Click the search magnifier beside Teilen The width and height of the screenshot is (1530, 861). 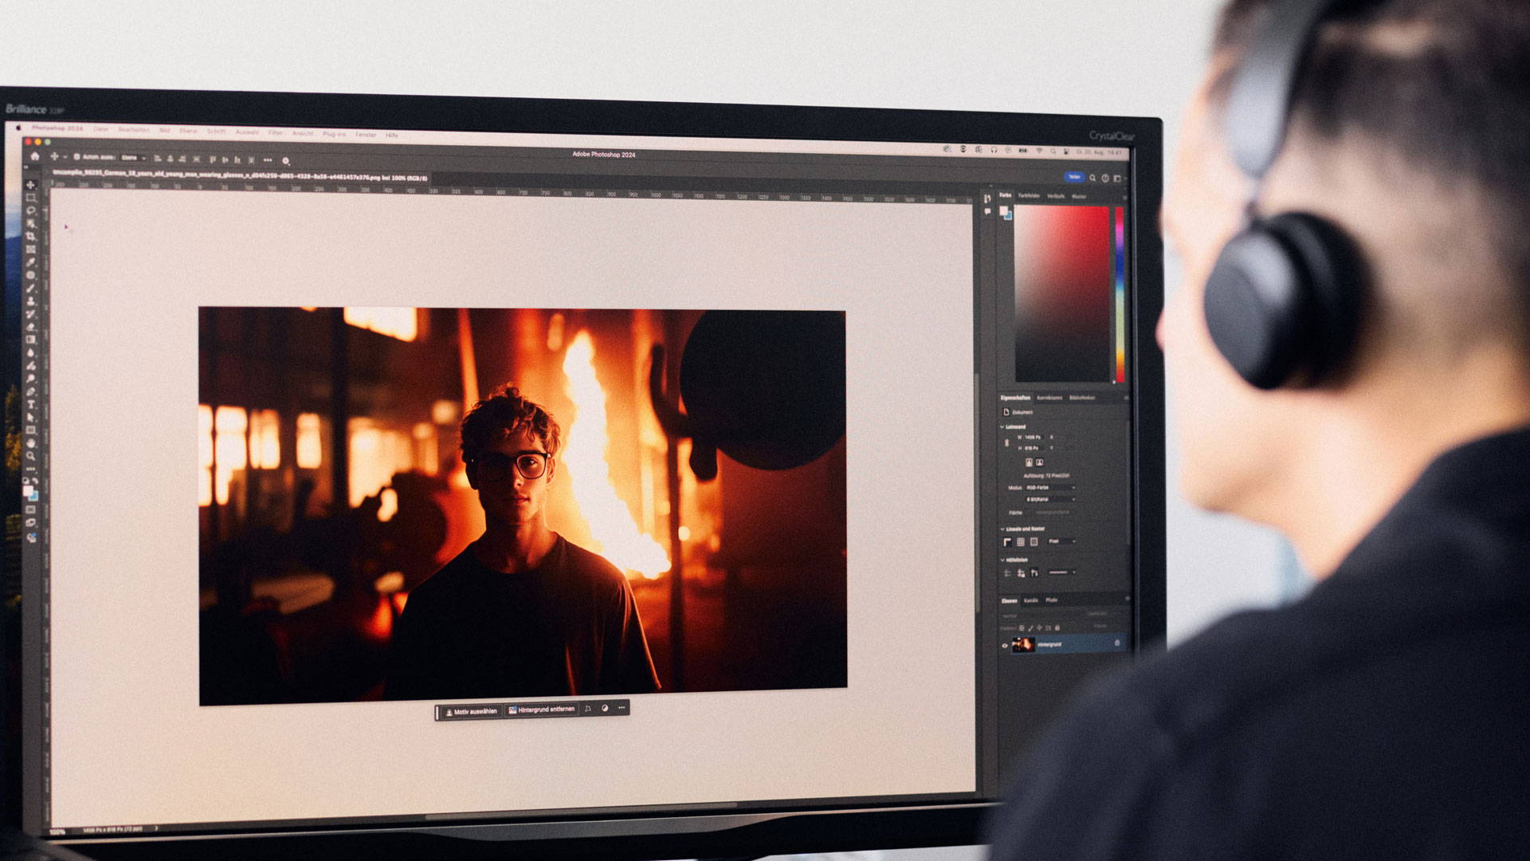point(1093,178)
